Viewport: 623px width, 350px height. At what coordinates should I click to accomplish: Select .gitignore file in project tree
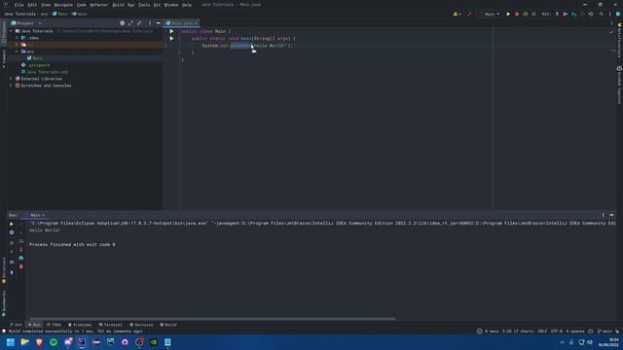[x=36, y=65]
